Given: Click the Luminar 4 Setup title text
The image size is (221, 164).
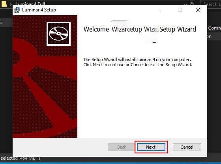Looking at the screenshot, I should pyautogui.click(x=39, y=10).
